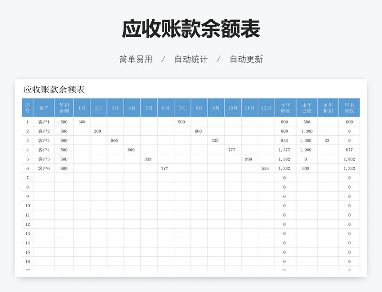Select the 客户5 cell
The width and height of the screenshot is (382, 292).
pyautogui.click(x=44, y=159)
